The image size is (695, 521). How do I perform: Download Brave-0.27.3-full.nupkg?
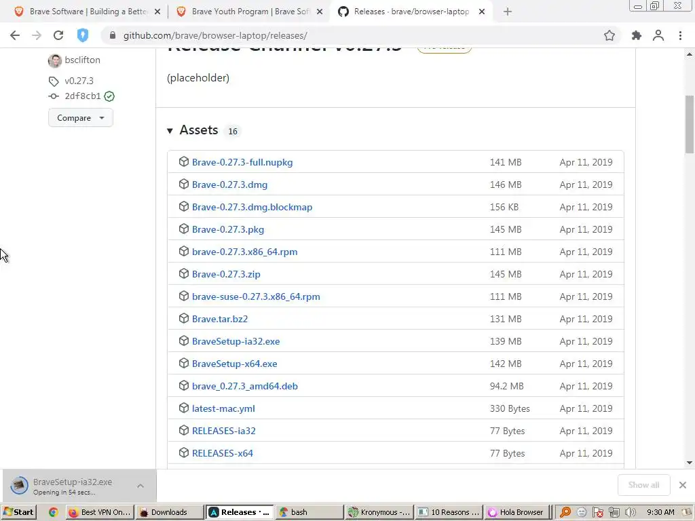[x=242, y=162]
